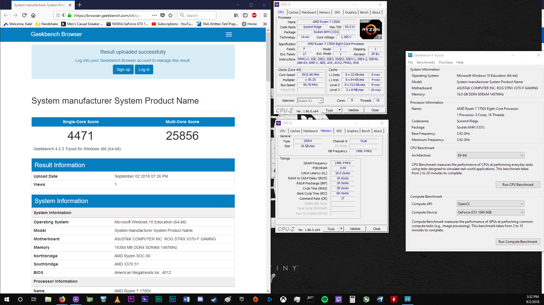Open Windows Start menu
Viewport: 544px width, 305px height.
7,299
